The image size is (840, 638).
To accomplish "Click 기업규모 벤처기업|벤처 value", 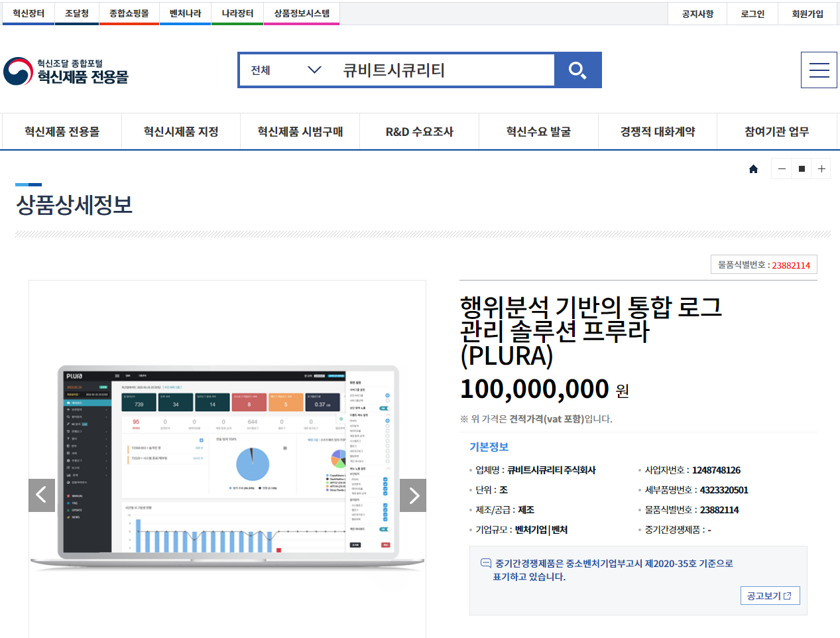I will 541,530.
